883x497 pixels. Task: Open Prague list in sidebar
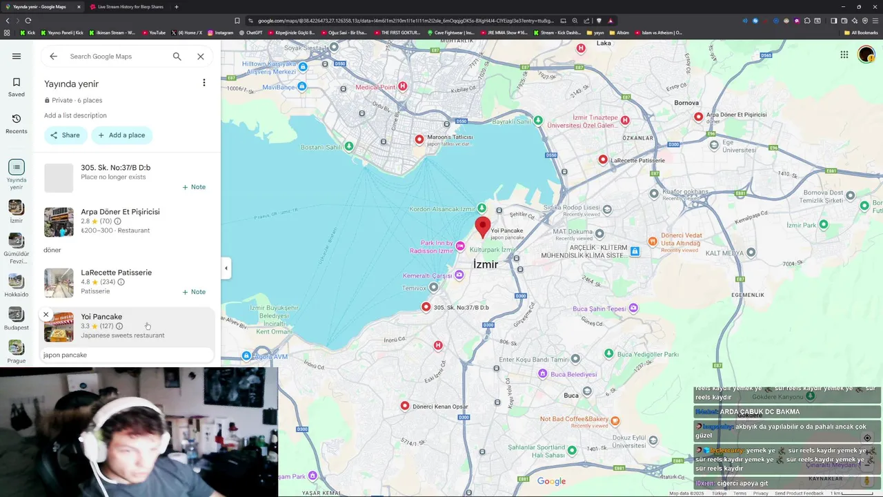click(17, 353)
